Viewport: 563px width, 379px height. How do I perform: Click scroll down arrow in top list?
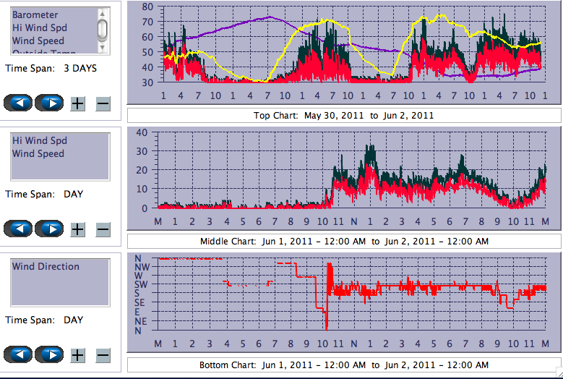[103, 48]
